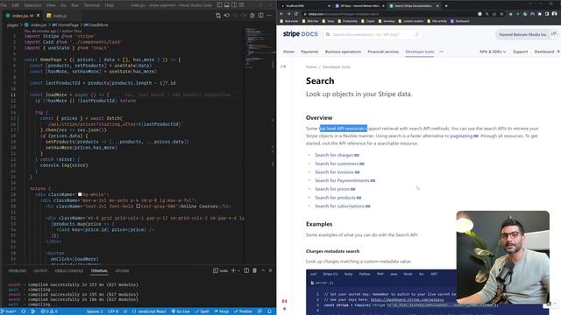The height and width of the screenshot is (315, 561).
Task: Open the Run menu in VS Code
Action: coord(75,5)
